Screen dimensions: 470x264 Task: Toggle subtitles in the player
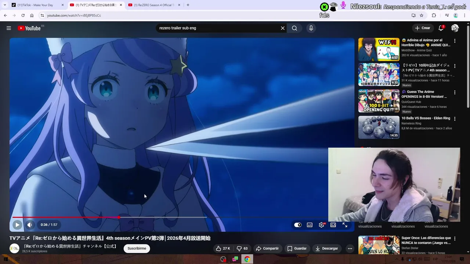(x=310, y=225)
